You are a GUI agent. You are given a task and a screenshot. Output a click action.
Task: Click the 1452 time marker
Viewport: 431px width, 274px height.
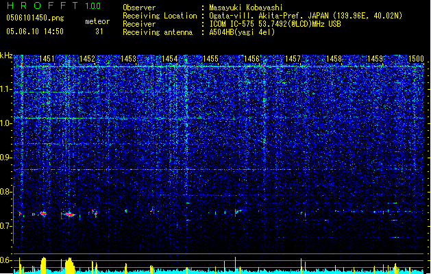click(x=88, y=59)
